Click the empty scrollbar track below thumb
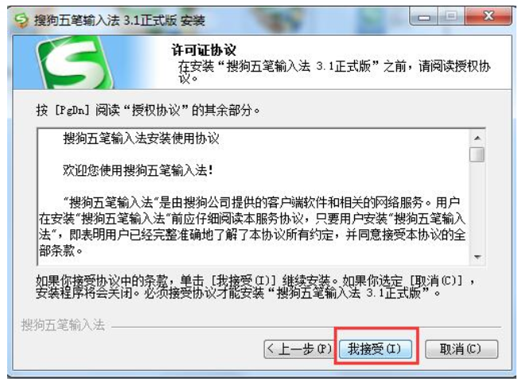The height and width of the screenshot is (382, 518). pos(477,205)
